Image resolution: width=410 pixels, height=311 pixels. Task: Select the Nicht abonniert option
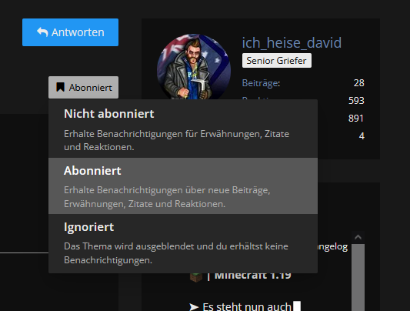(x=183, y=129)
